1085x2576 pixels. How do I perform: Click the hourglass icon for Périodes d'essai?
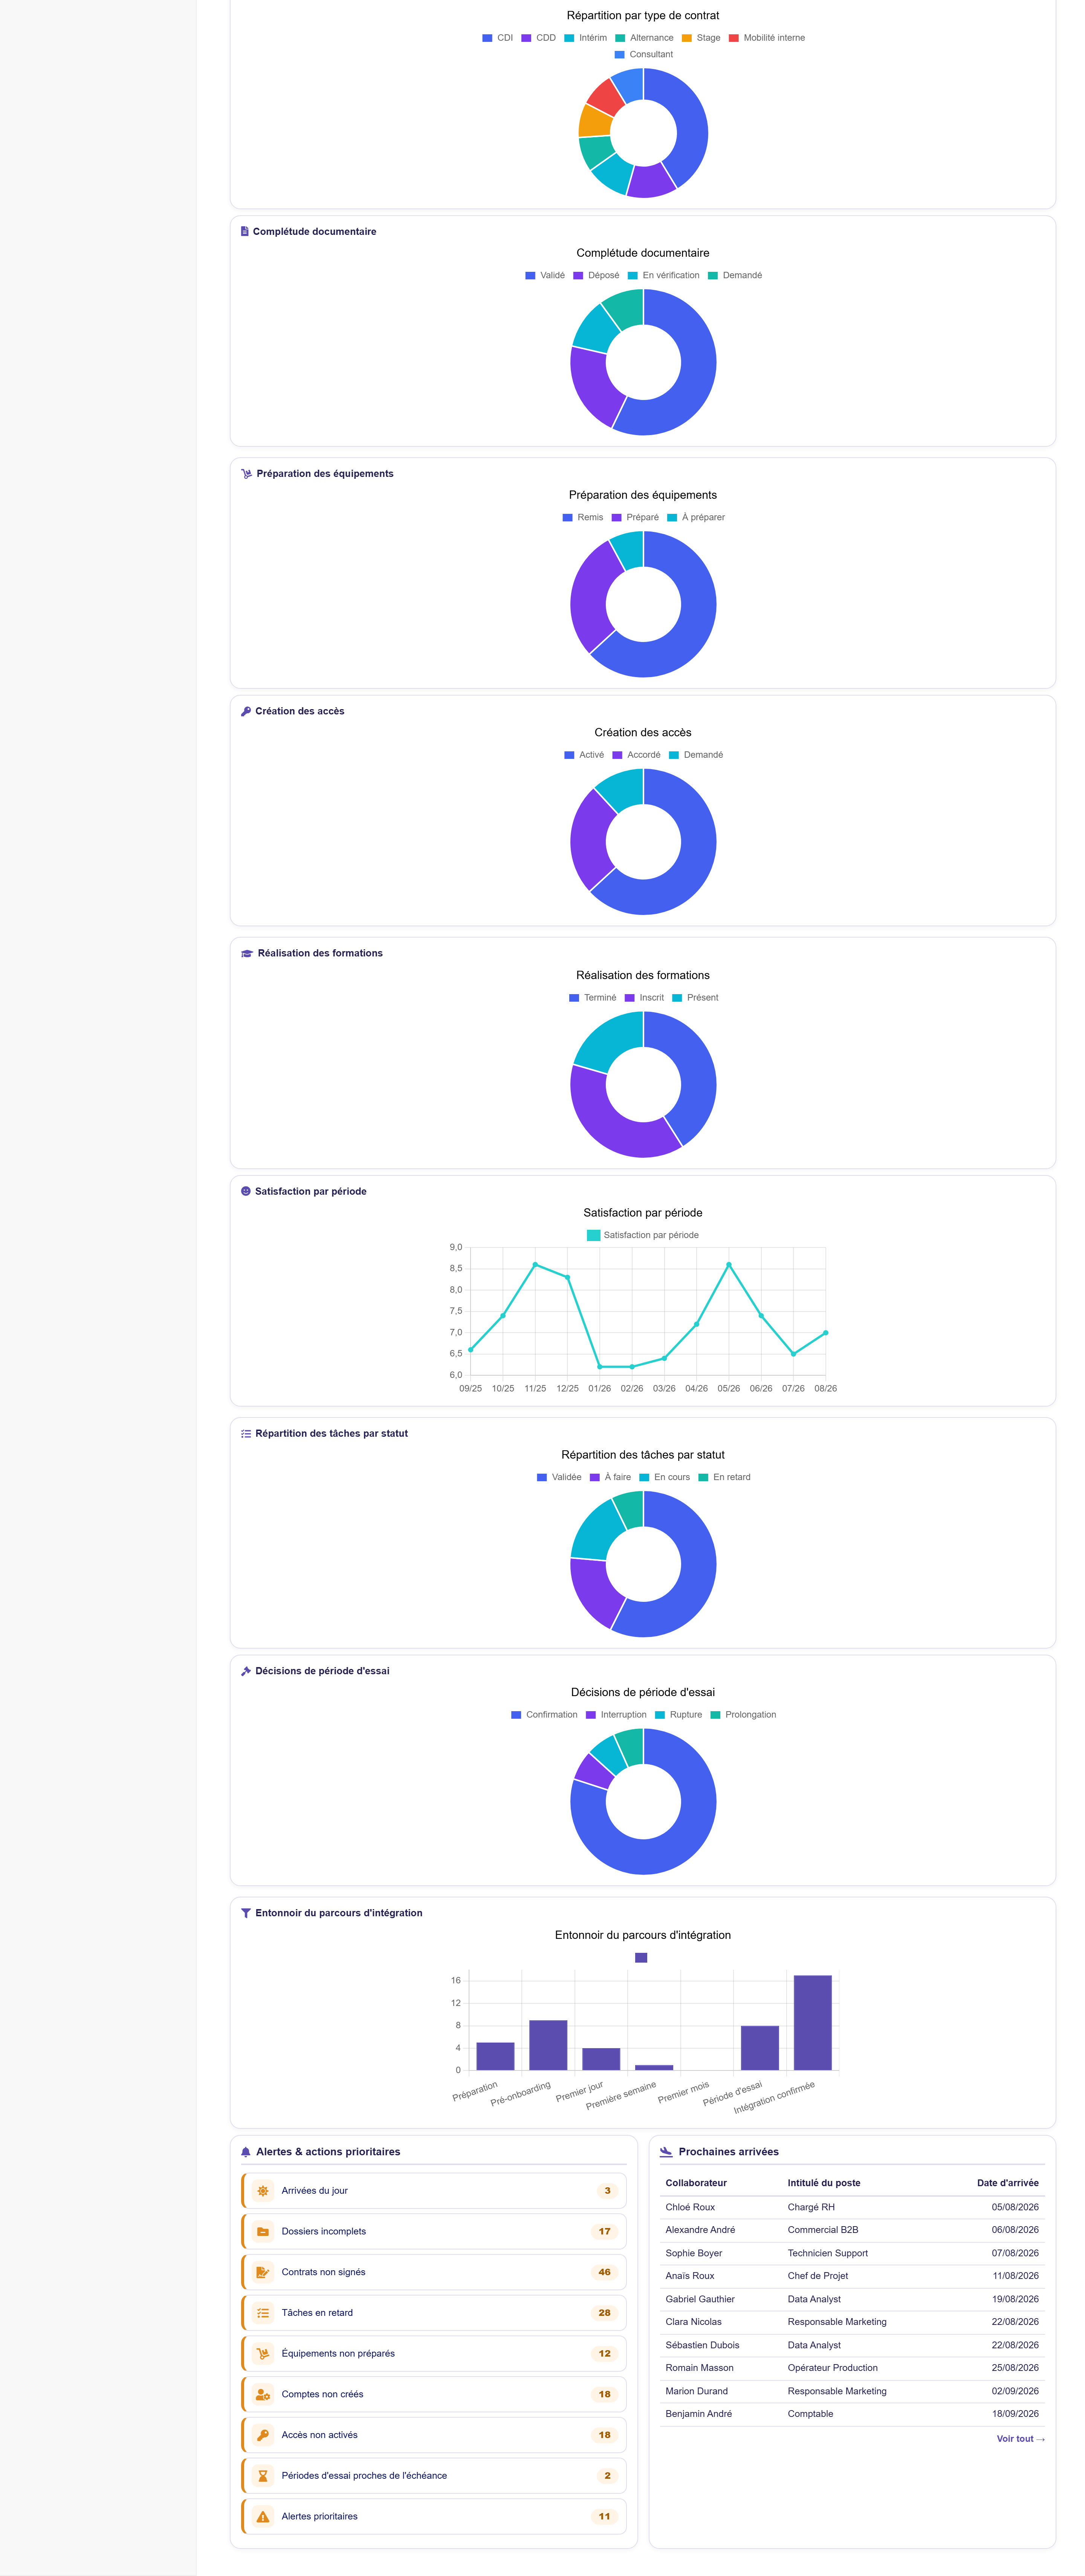(263, 2476)
